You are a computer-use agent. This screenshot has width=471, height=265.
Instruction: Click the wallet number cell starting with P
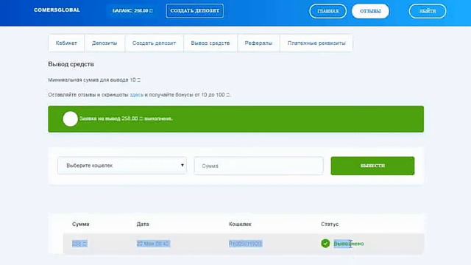245,244
